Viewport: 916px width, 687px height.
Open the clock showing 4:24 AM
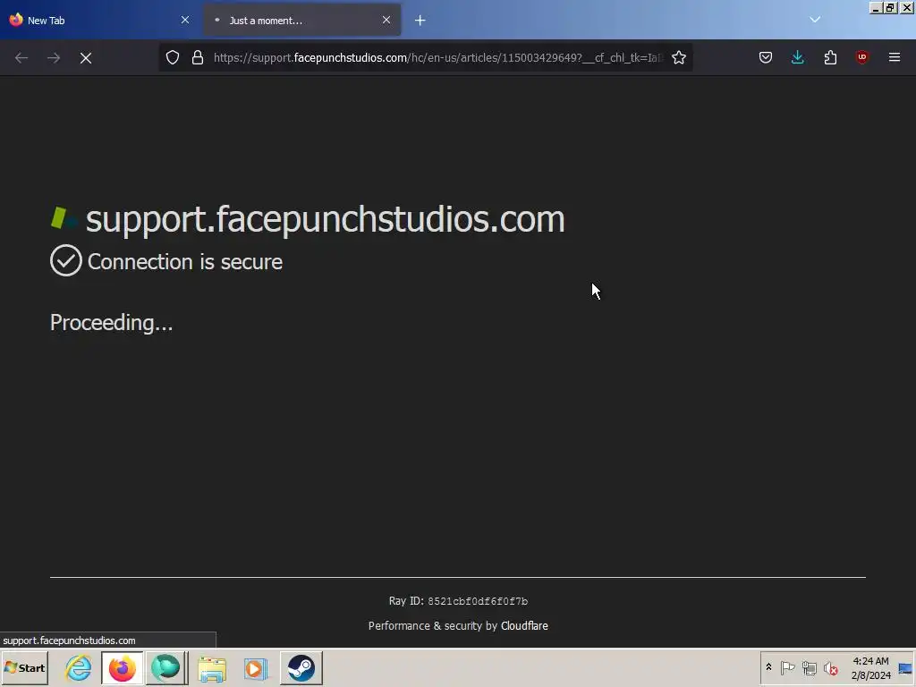[x=870, y=667]
